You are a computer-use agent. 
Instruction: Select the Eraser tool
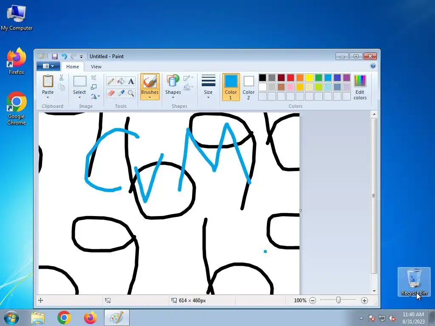111,93
